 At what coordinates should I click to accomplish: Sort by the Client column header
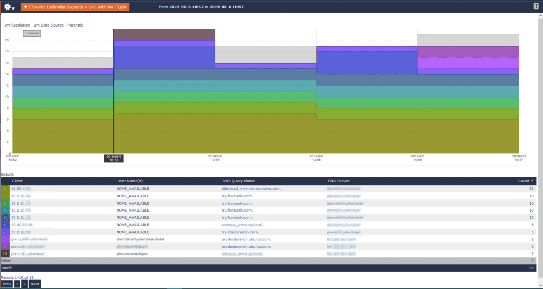(x=17, y=181)
